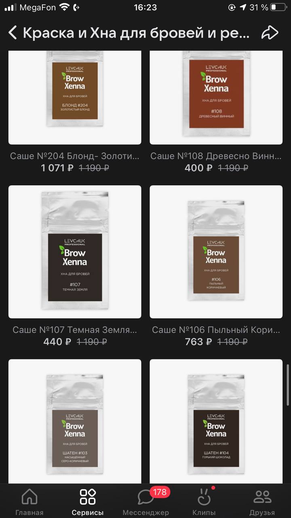
Task: Open #108 Древесный Винный product image
Action: tap(216, 98)
